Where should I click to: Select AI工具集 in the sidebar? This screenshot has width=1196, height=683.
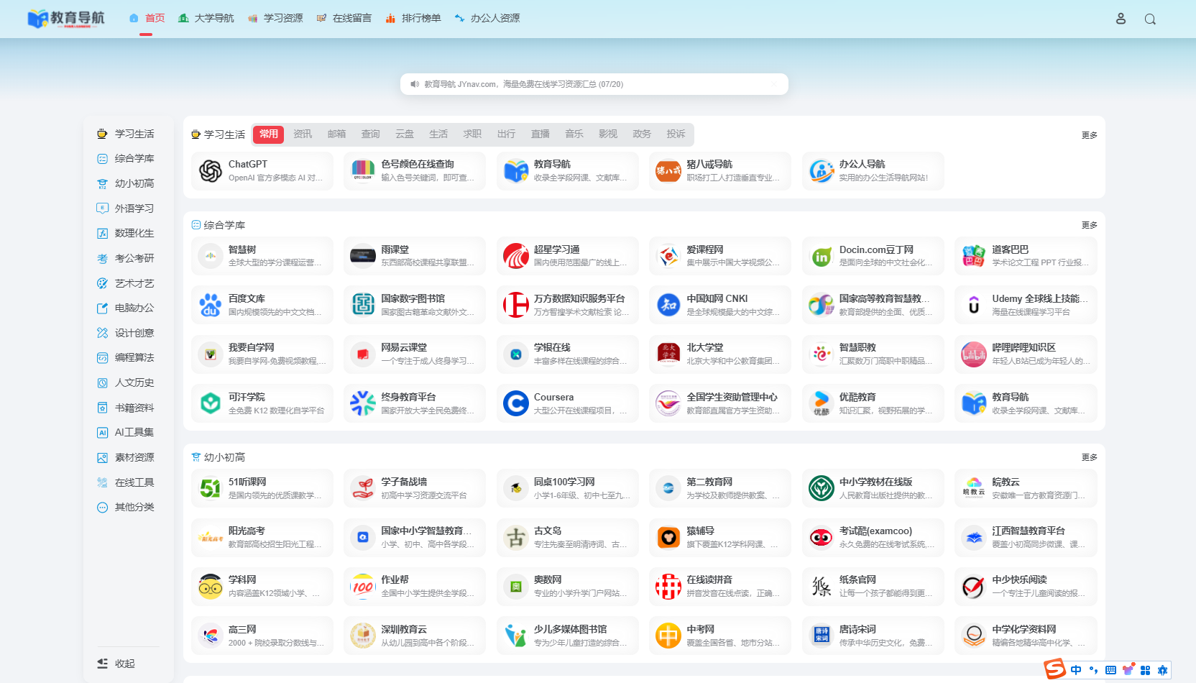[126, 433]
